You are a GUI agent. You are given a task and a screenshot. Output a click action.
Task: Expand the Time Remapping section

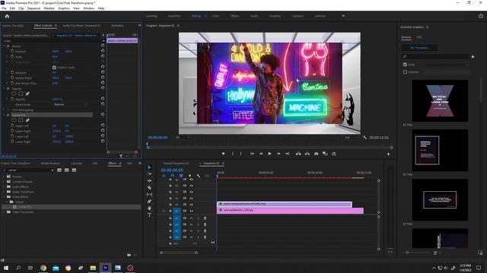pos(4,109)
